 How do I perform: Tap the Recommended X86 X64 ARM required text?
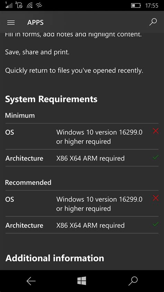[90, 225]
